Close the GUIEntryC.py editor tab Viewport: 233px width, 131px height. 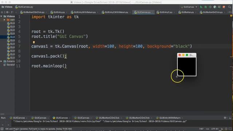[174, 12]
